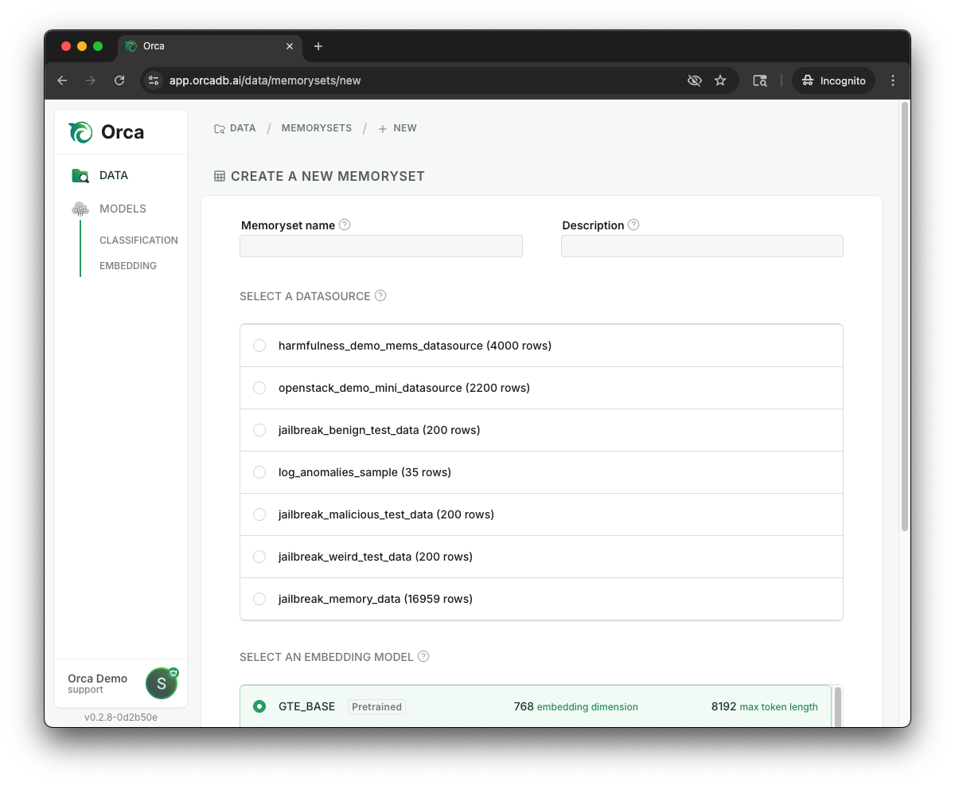Open the DATA section icon in the sidebar

80,176
